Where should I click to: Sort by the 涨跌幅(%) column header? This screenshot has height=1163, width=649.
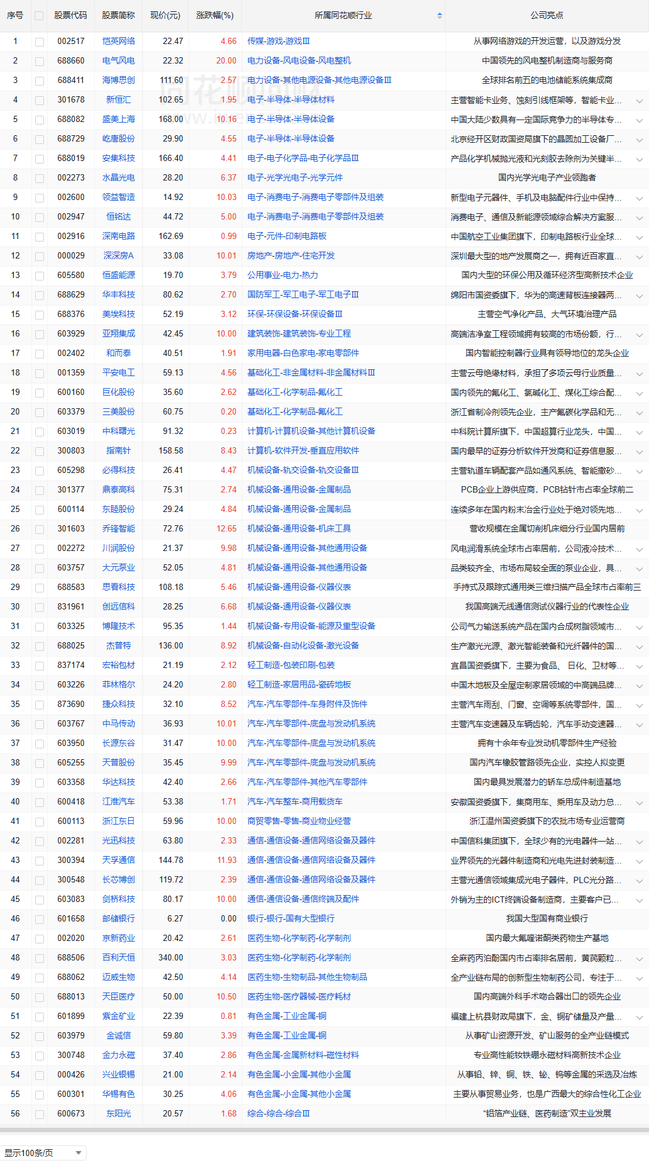click(x=215, y=16)
